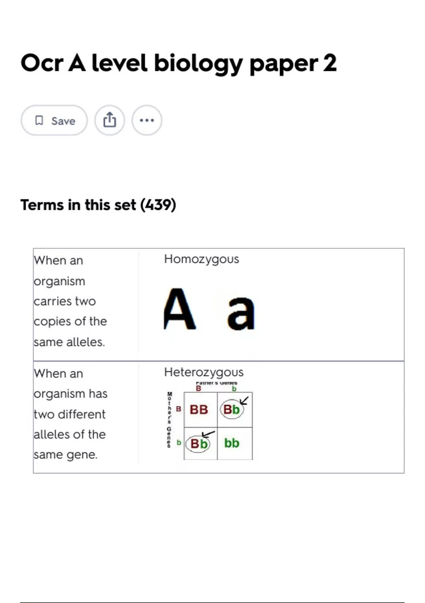Click the green "bb" Punnett square cell
This screenshot has height=603, width=425.
[x=232, y=443]
